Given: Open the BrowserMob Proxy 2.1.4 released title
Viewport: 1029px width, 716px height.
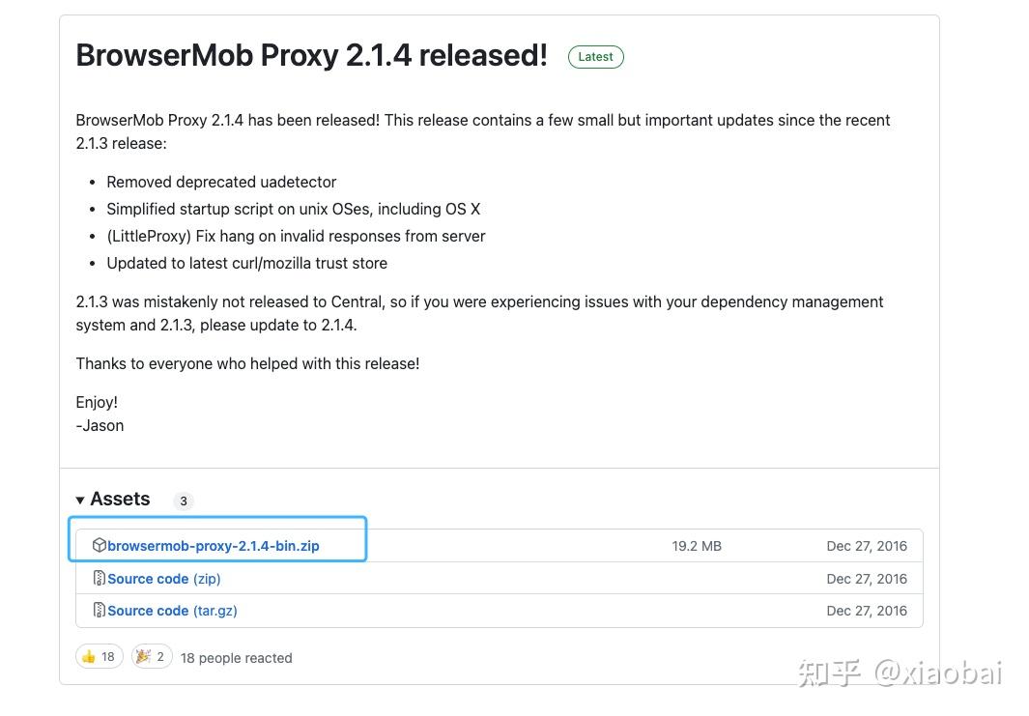Looking at the screenshot, I should 311,56.
